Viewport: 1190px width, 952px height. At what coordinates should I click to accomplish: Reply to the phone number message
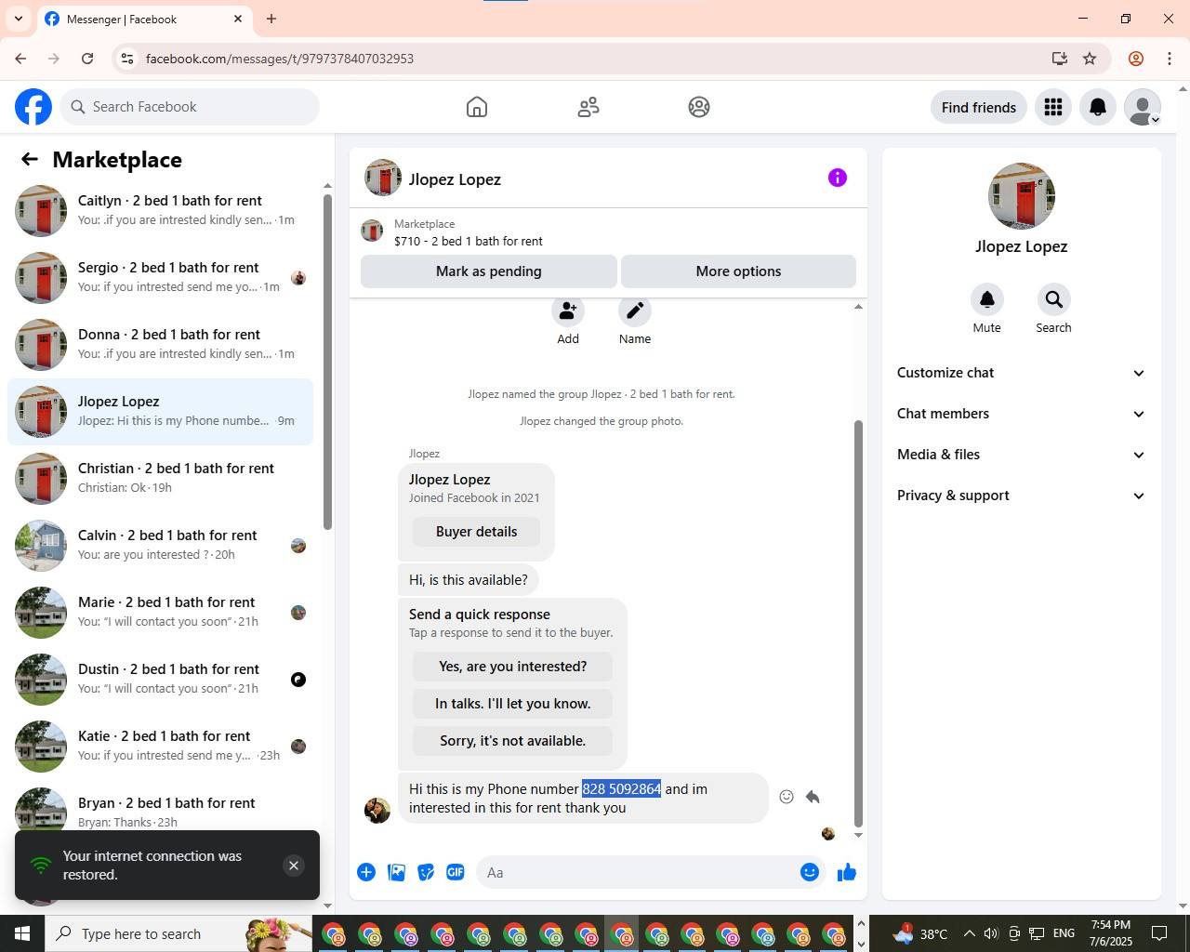tap(813, 797)
